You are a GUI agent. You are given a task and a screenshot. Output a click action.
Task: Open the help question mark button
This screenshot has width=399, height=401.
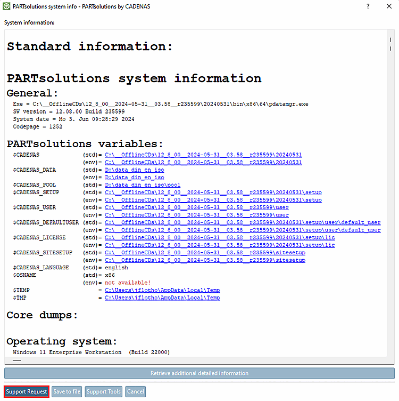pyautogui.click(x=368, y=6)
